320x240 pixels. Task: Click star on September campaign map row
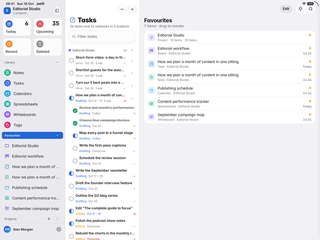(x=310, y=114)
